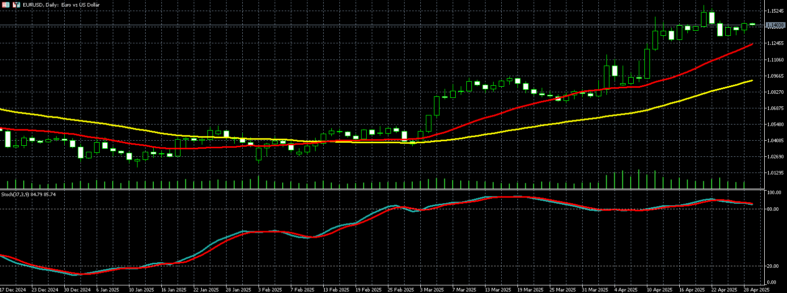Select right end of red moving average
The height and width of the screenshot is (293, 787).
(x=752, y=44)
